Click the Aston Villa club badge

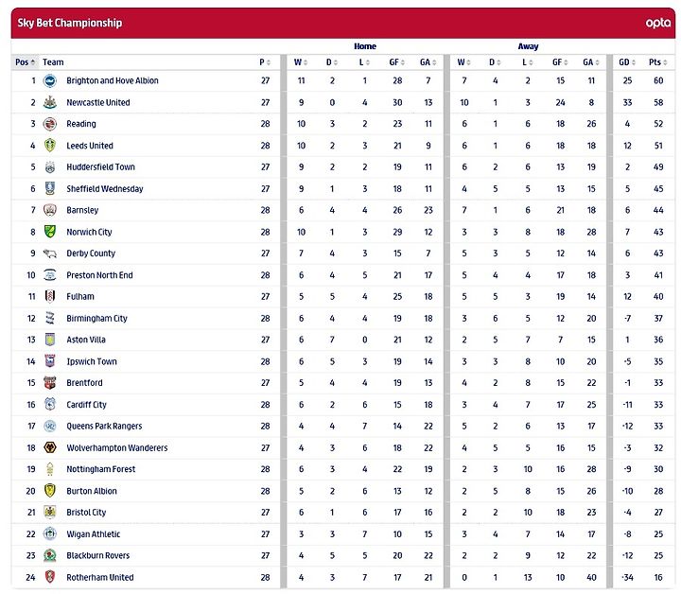(x=50, y=340)
